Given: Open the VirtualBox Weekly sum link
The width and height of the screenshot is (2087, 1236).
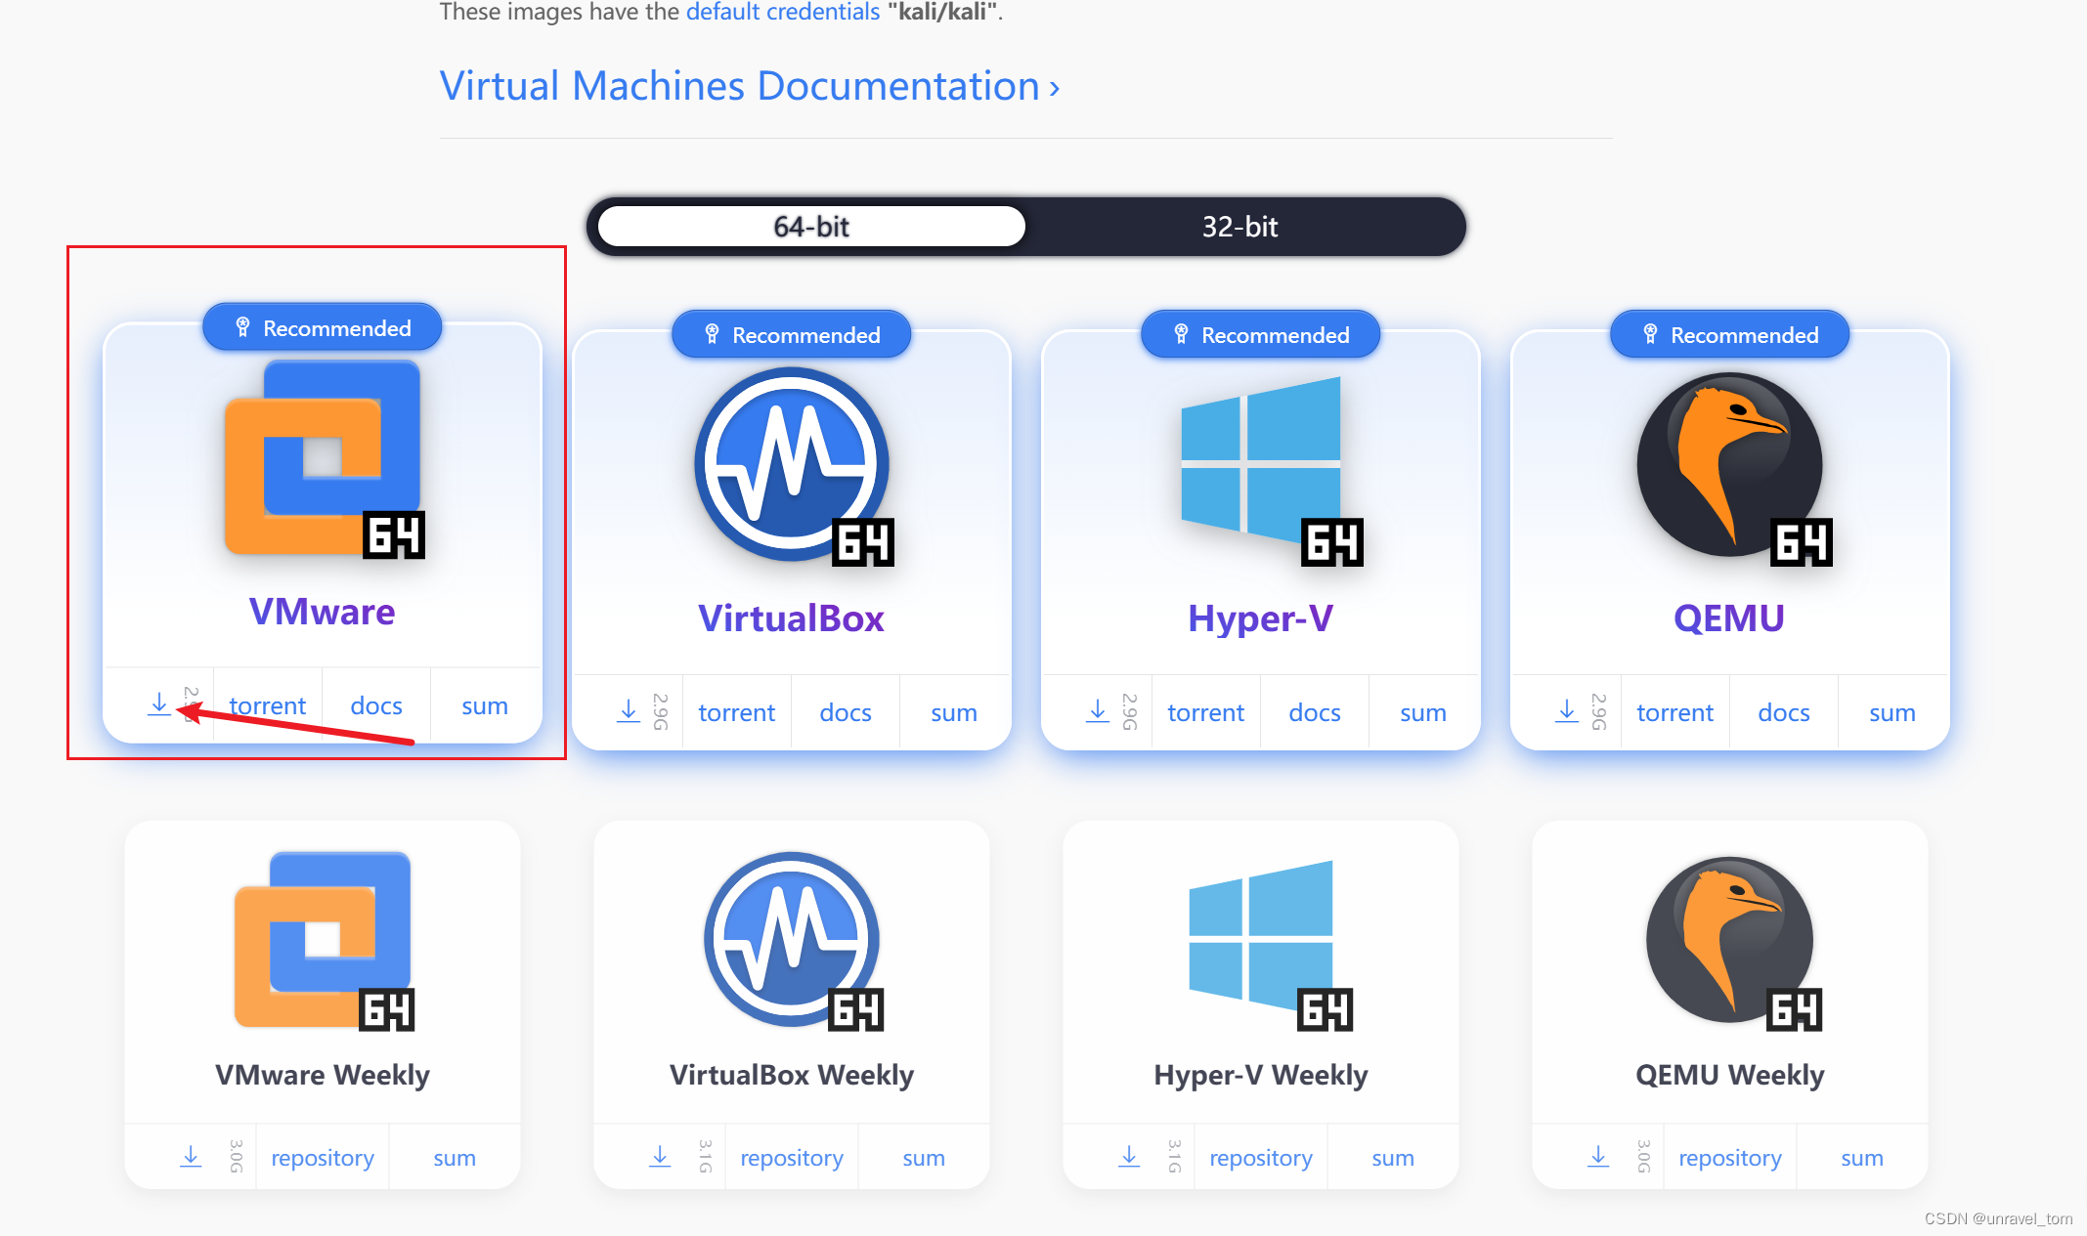Looking at the screenshot, I should pos(924,1158).
